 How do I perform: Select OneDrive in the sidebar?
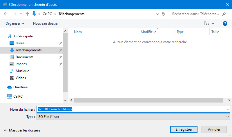20,87
